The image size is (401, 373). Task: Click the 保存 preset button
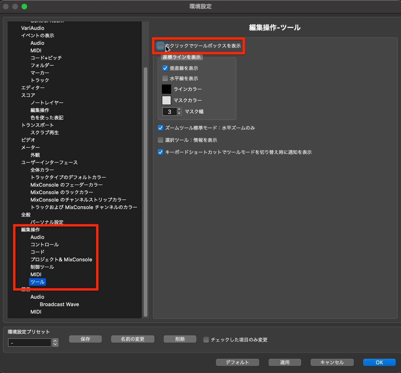[85, 339]
